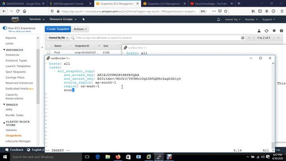Viewport: 286px width, 161px height.
Task: Click Tell us what you think link
Action: 20,31
